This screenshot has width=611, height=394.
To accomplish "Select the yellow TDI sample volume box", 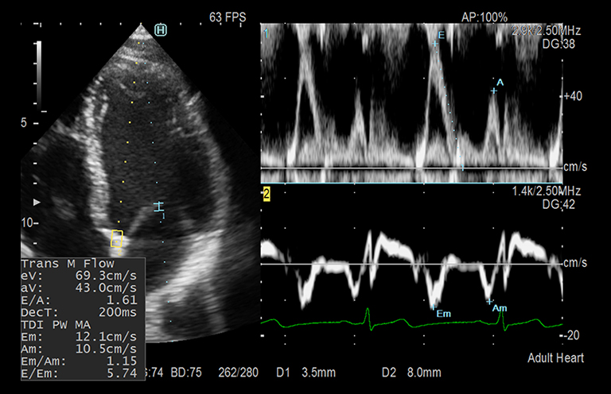I will (117, 238).
